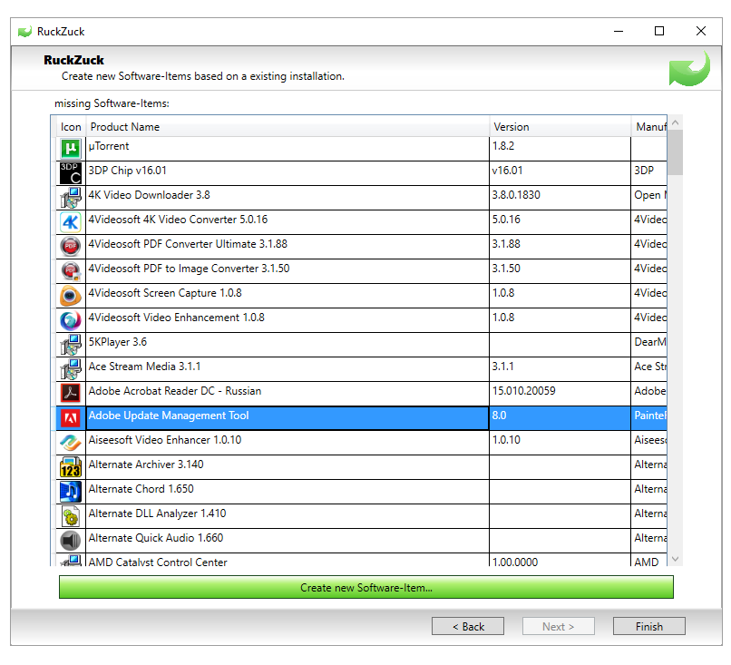Click the Alternate Quick Audio speaker icon
The image size is (731, 665).
coord(71,541)
